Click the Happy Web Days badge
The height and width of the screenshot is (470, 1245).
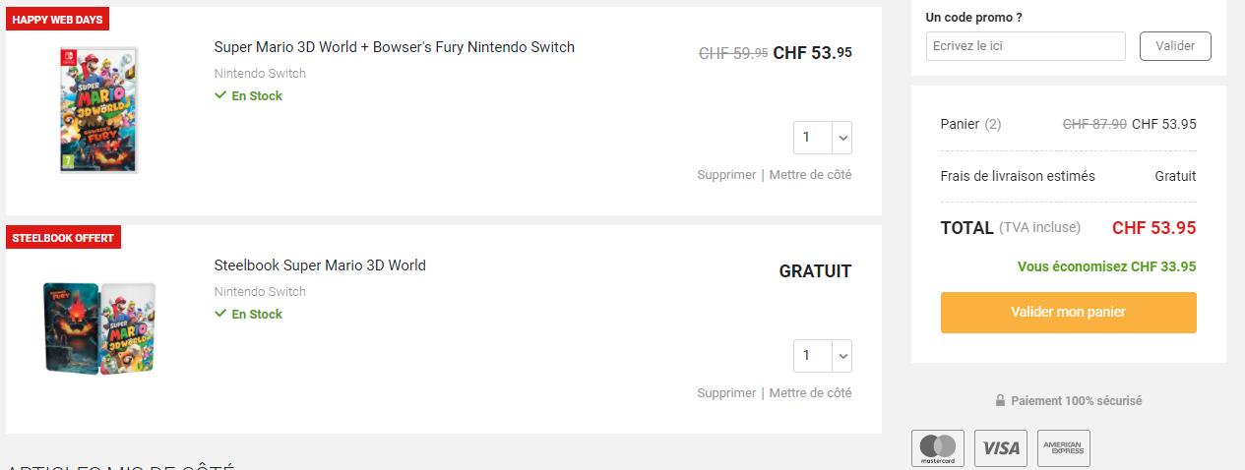click(57, 20)
